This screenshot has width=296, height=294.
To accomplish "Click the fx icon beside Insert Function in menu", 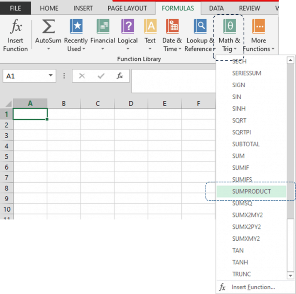I will click(222, 287).
